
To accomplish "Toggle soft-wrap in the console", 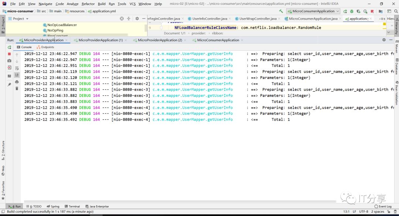I will click(17, 68).
